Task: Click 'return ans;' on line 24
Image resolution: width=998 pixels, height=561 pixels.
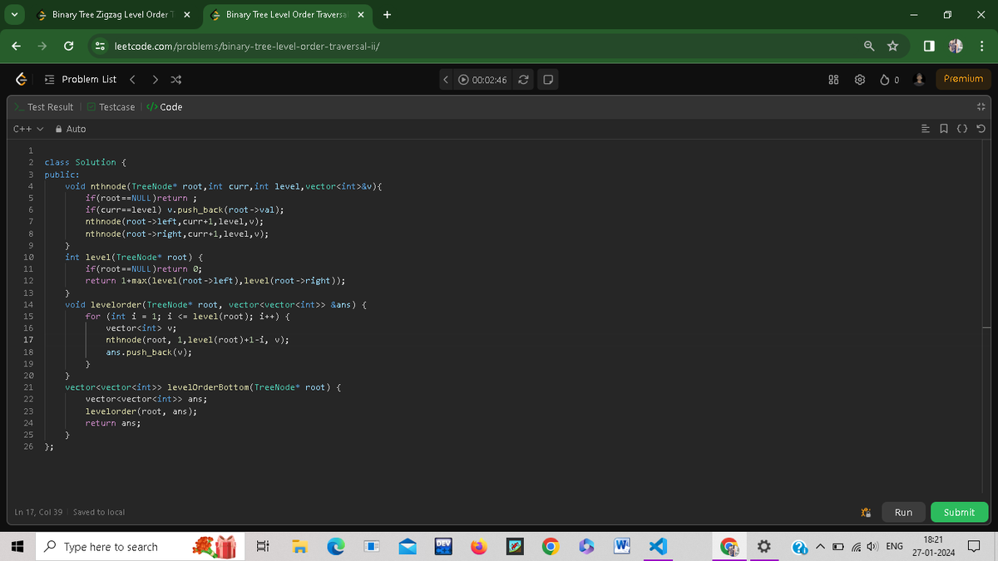Action: [113, 423]
